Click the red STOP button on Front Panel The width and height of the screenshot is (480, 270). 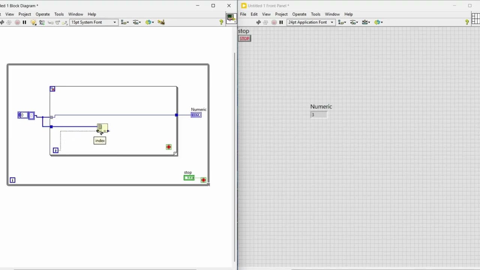244,39
